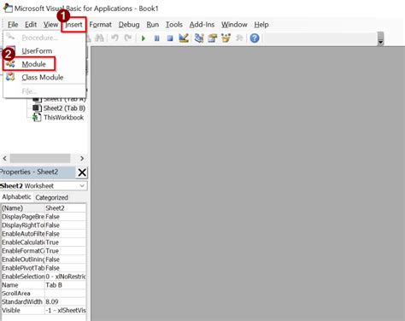The image size is (405, 321).
Task: Open the Edit menu
Action: [31, 25]
